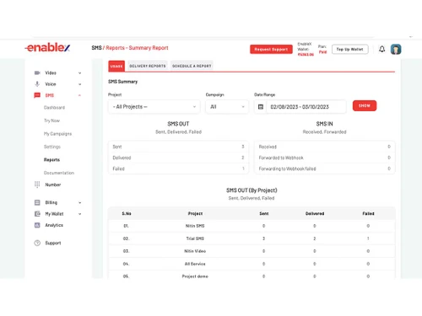Click the SMS Summary heading
Screen dimensions: 422x316
(x=122, y=82)
